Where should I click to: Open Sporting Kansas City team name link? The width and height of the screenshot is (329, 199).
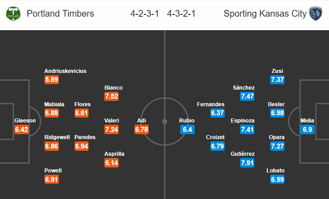tap(265, 14)
